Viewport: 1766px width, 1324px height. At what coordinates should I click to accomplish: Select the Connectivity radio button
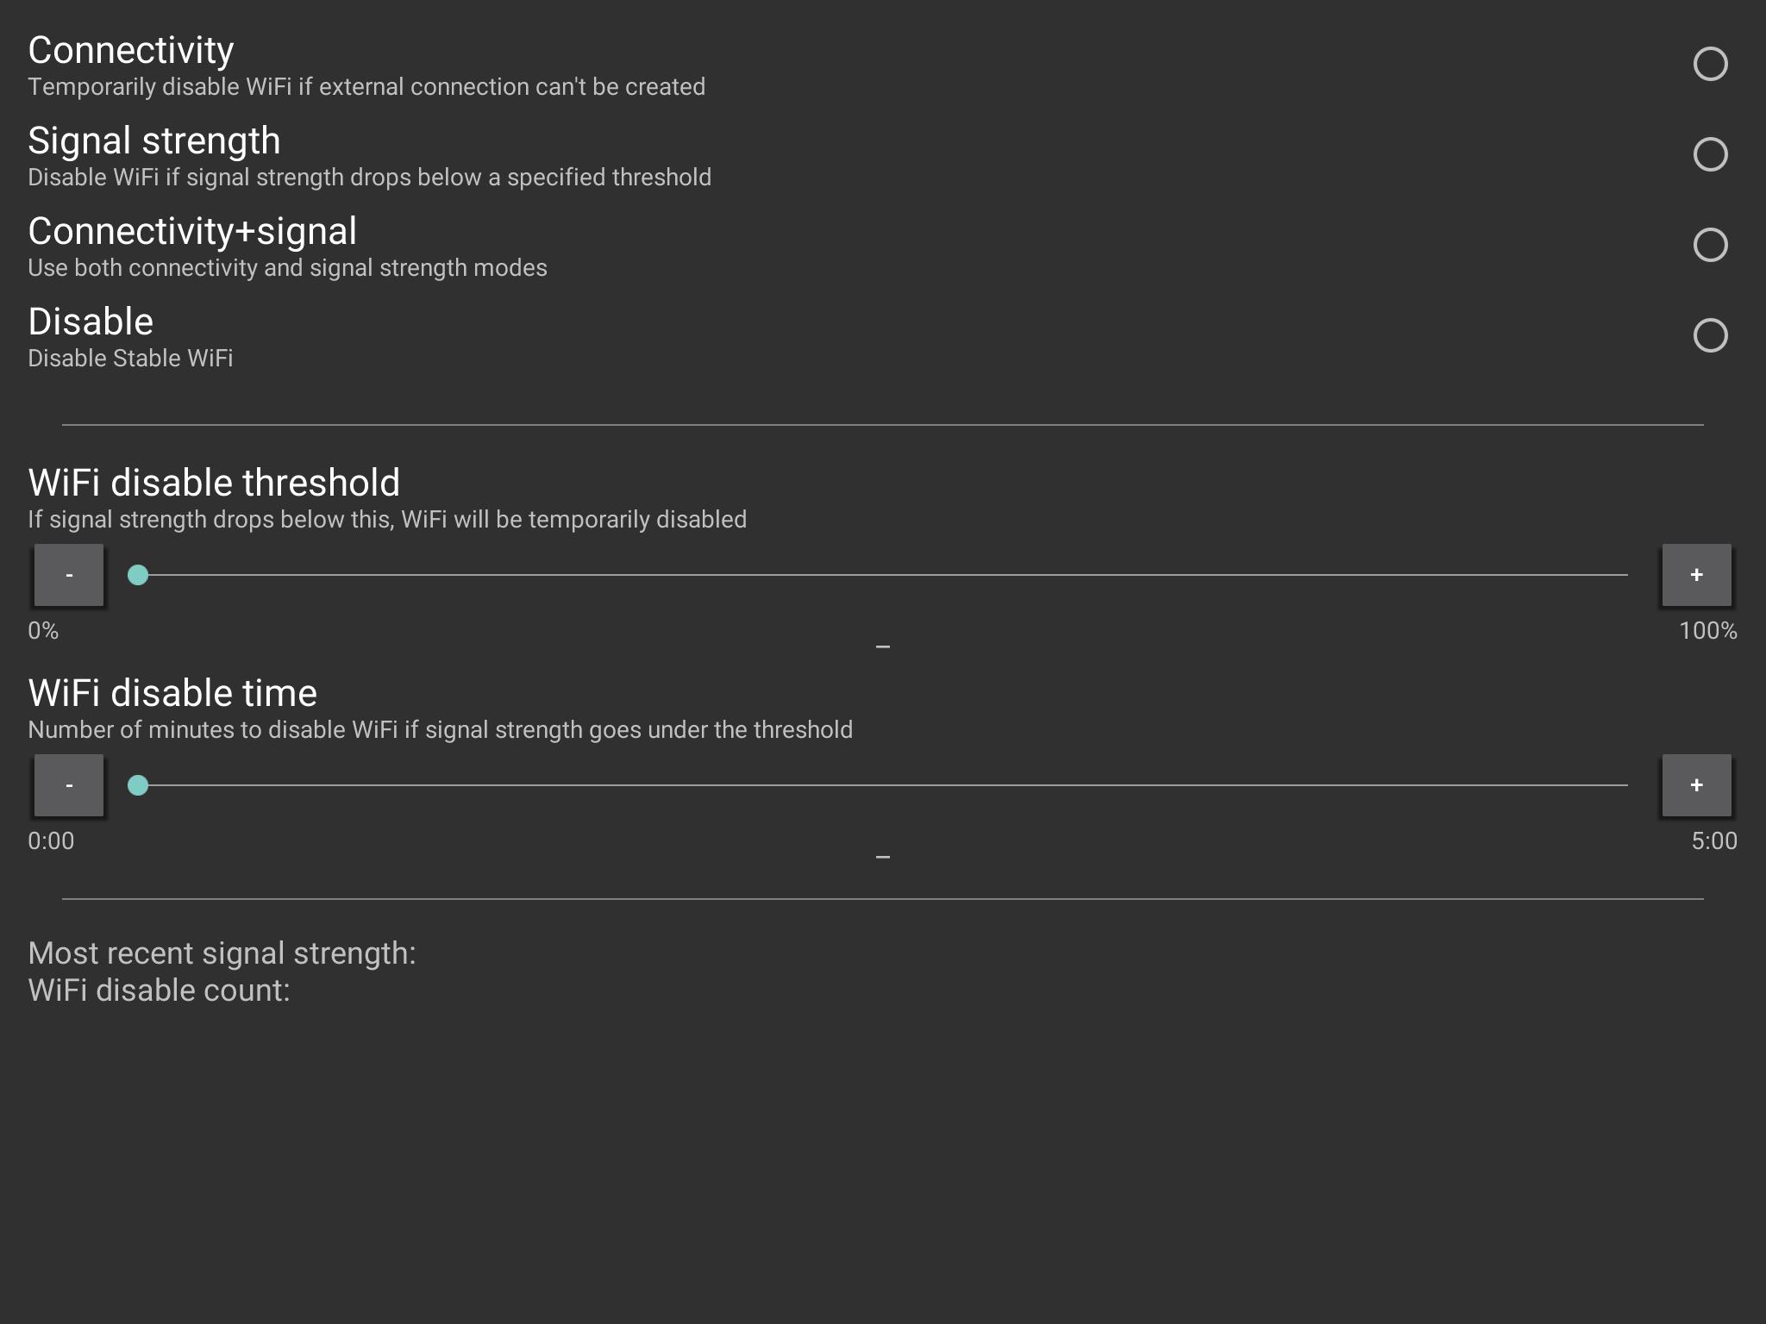click(x=1710, y=64)
